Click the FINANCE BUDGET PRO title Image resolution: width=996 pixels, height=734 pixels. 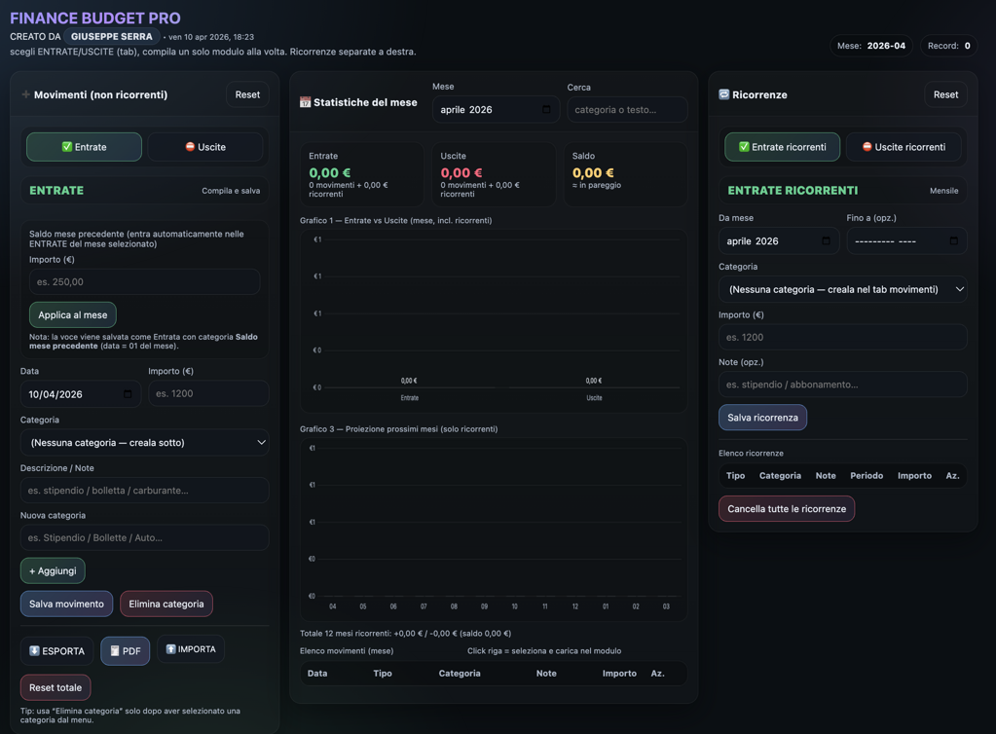95,18
